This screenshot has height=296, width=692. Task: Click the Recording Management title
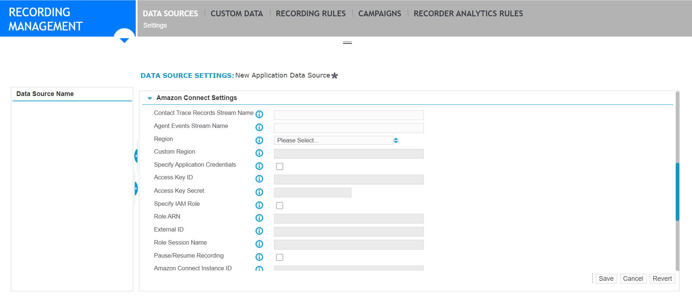46,19
